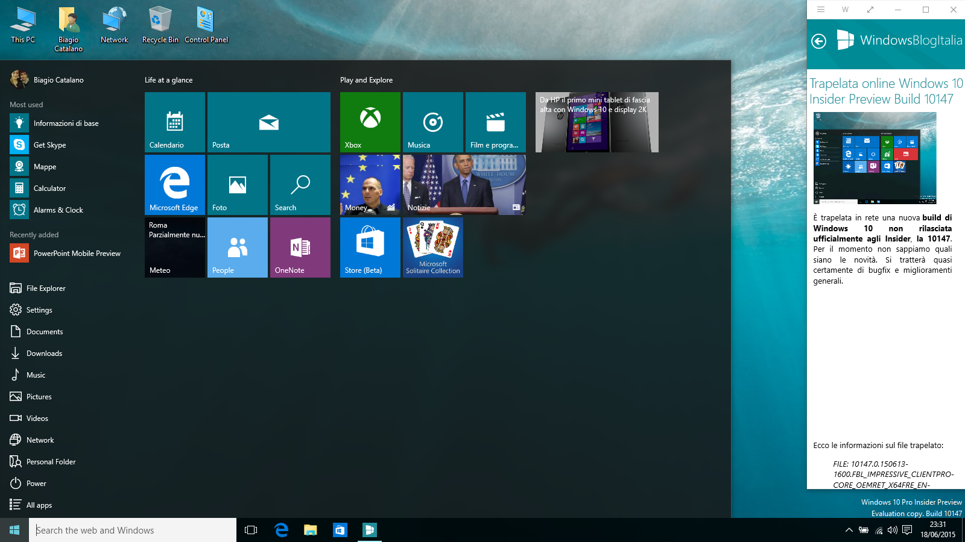Open the HP mini tablet news tile
The image size is (965, 542).
pyautogui.click(x=597, y=122)
